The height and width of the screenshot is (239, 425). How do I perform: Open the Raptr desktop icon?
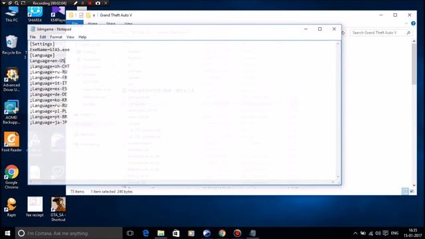[12, 207]
